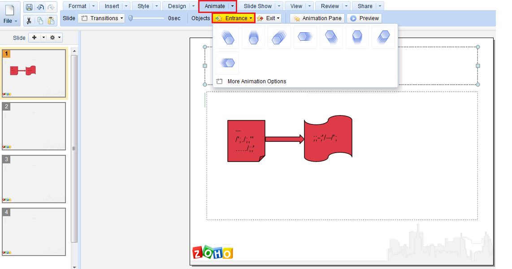Apply the fly-in from top-left entrance effect
This screenshot has width=512, height=269.
[x=227, y=37]
